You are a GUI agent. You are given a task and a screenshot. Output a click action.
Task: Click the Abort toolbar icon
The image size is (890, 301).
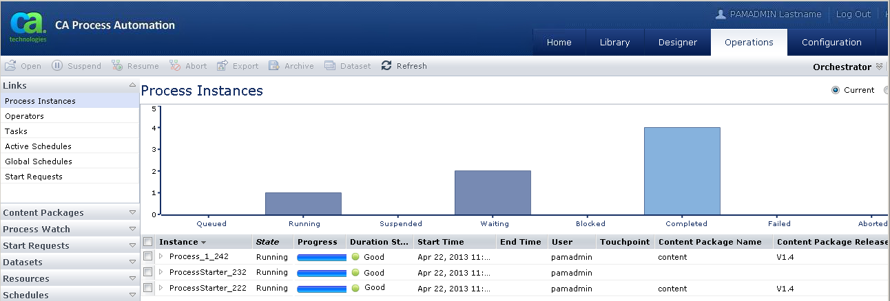point(175,66)
